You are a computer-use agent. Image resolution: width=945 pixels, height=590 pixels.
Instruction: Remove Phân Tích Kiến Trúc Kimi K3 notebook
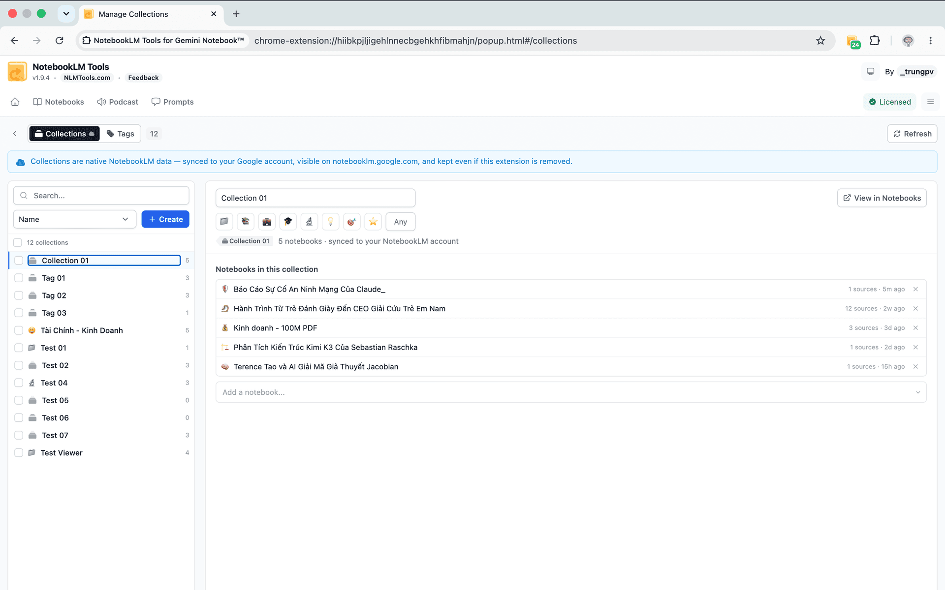pos(915,347)
